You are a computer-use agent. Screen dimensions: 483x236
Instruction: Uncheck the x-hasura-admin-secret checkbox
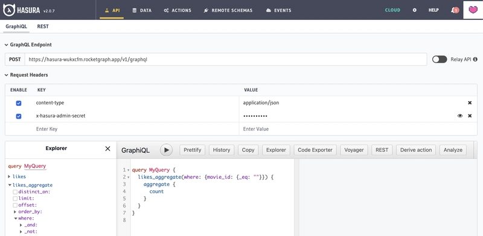tap(19, 116)
